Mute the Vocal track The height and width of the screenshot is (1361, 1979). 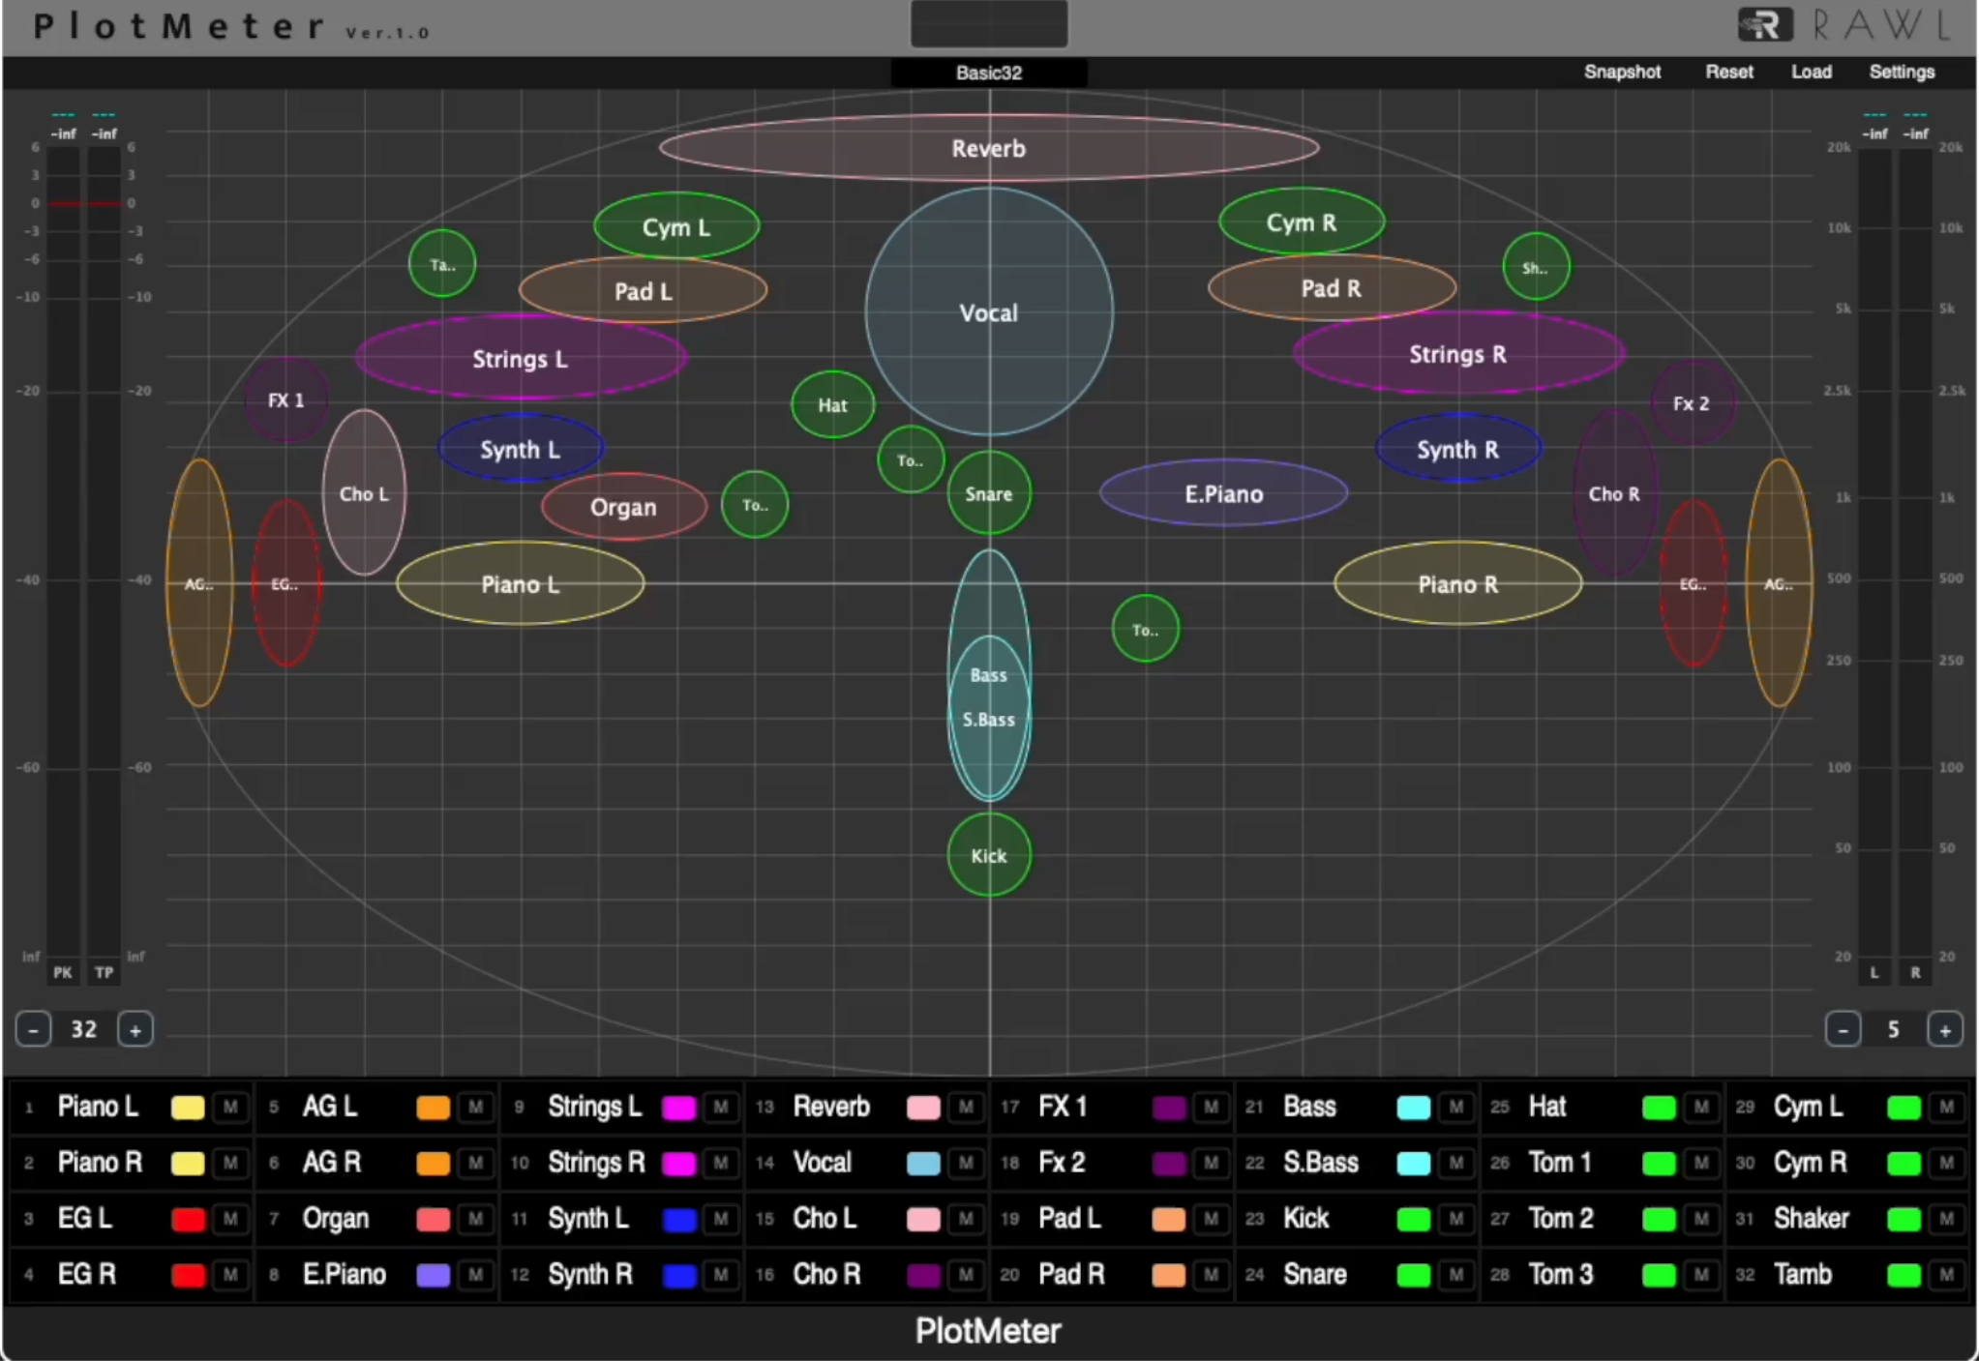[x=966, y=1163]
